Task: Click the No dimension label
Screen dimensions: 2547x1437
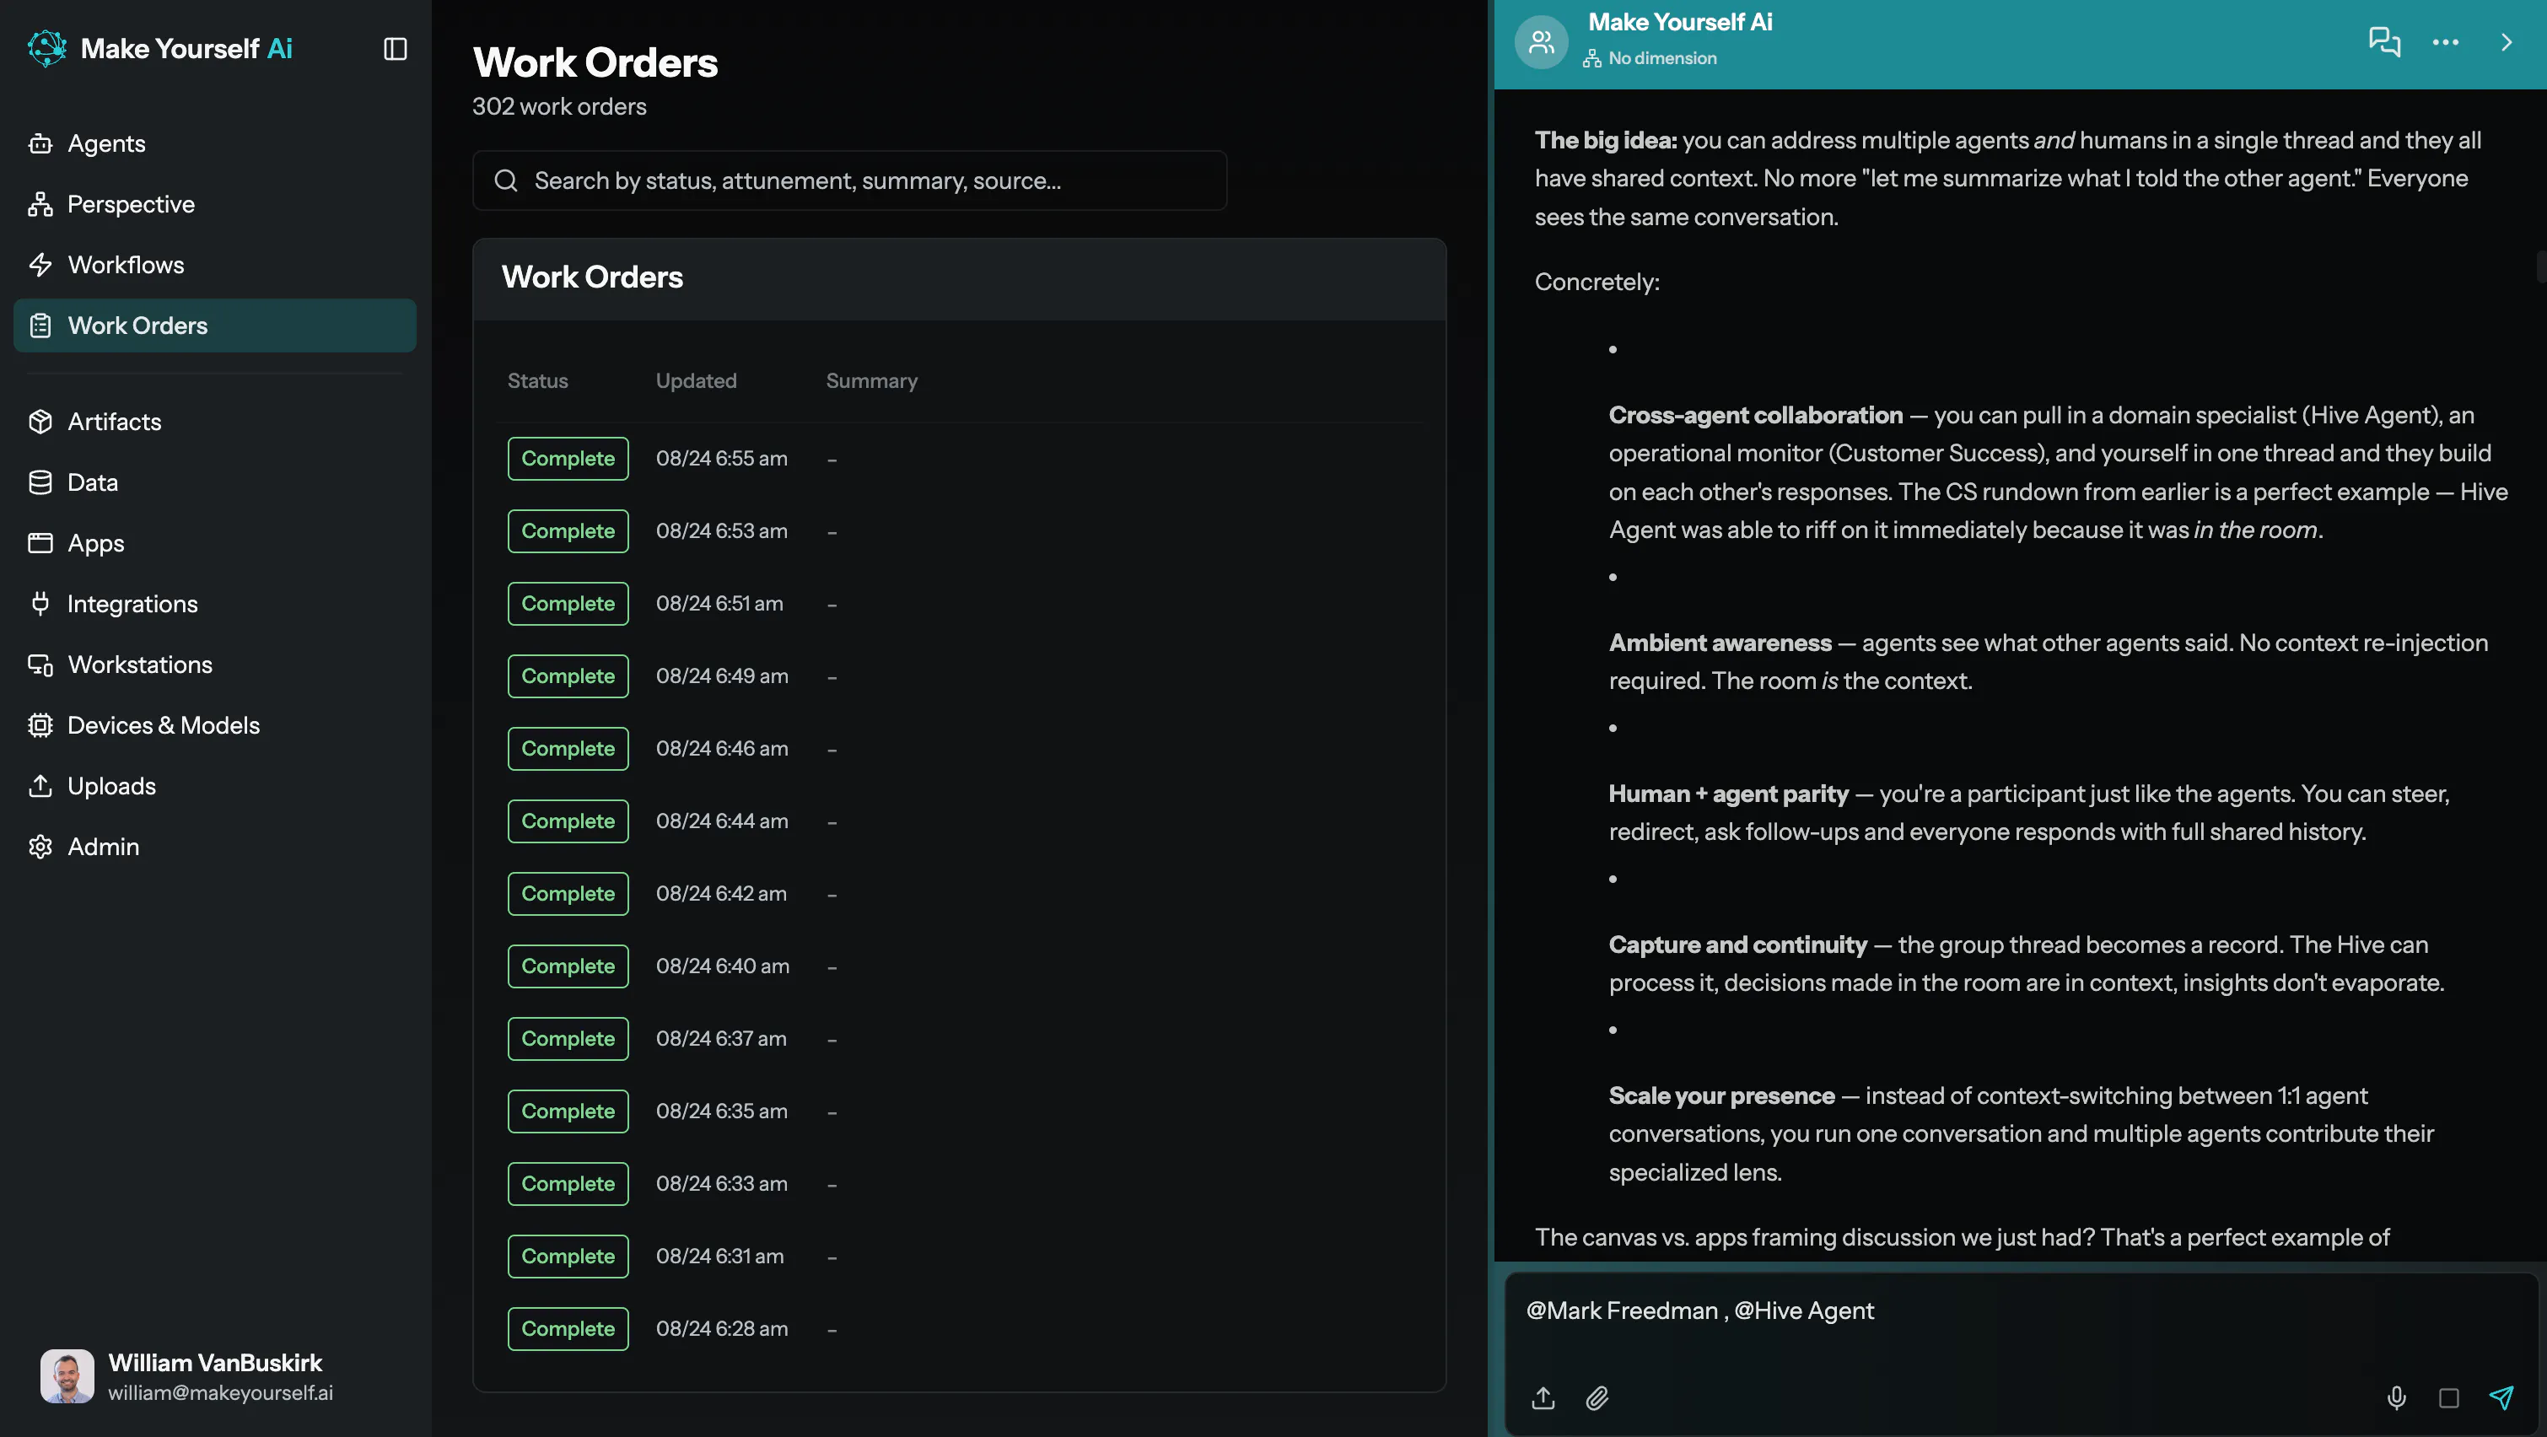Action: pyautogui.click(x=1661, y=58)
